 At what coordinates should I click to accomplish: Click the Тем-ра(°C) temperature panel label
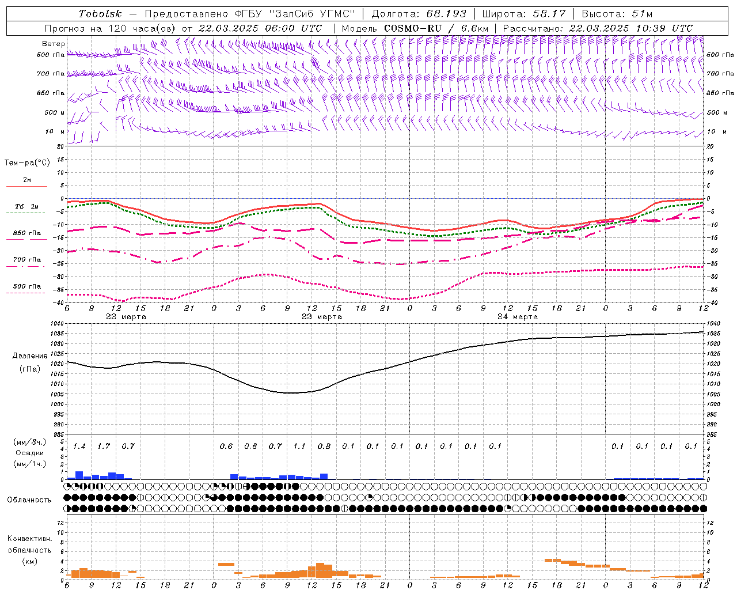point(27,163)
